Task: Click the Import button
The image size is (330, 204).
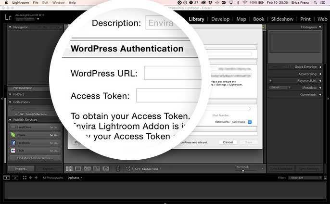Action: [21, 168]
